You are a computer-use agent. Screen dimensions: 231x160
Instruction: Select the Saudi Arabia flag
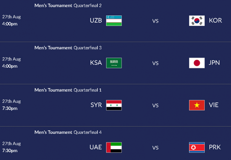tap(114, 63)
